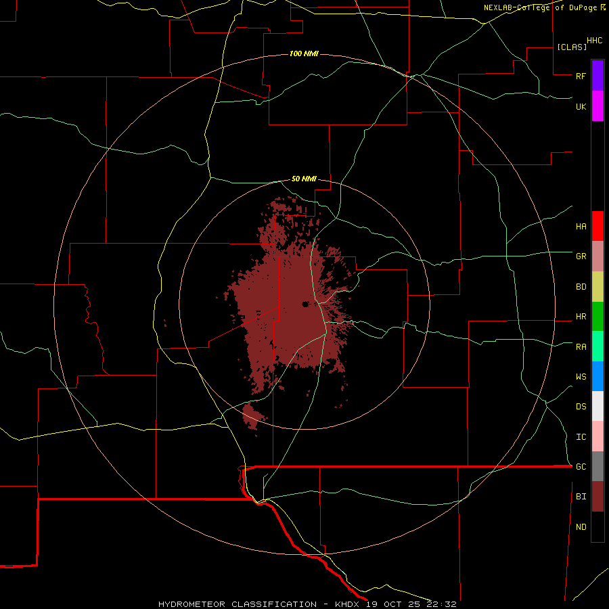Click the HA red legend swatch
Image resolution: width=609 pixels, height=609 pixels.
(x=597, y=226)
